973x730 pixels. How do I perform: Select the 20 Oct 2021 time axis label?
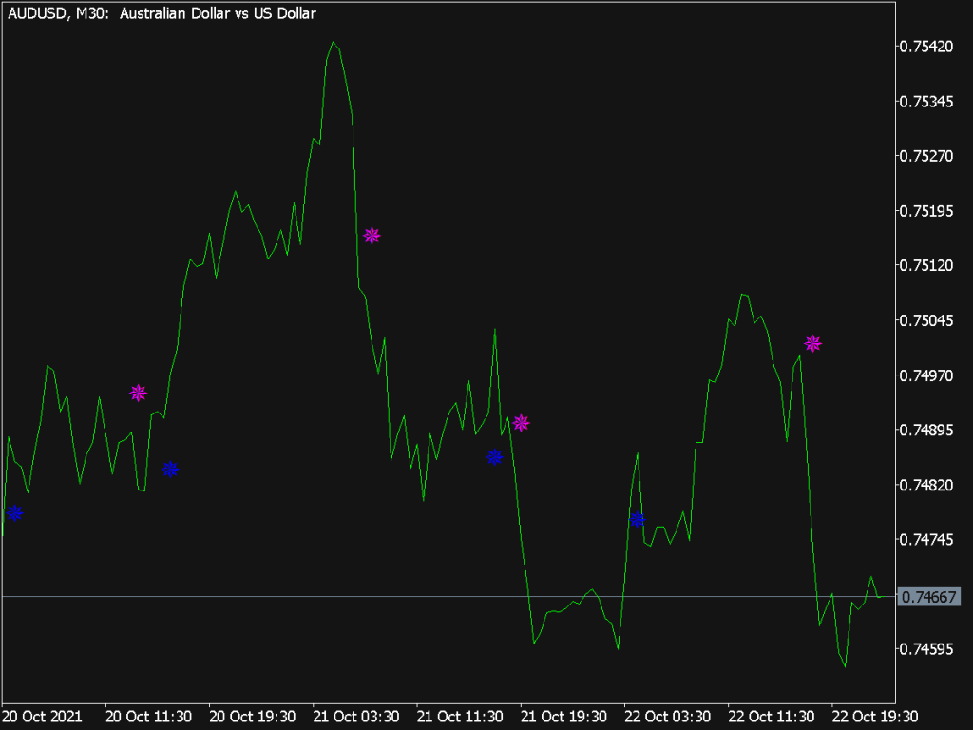[x=42, y=717]
